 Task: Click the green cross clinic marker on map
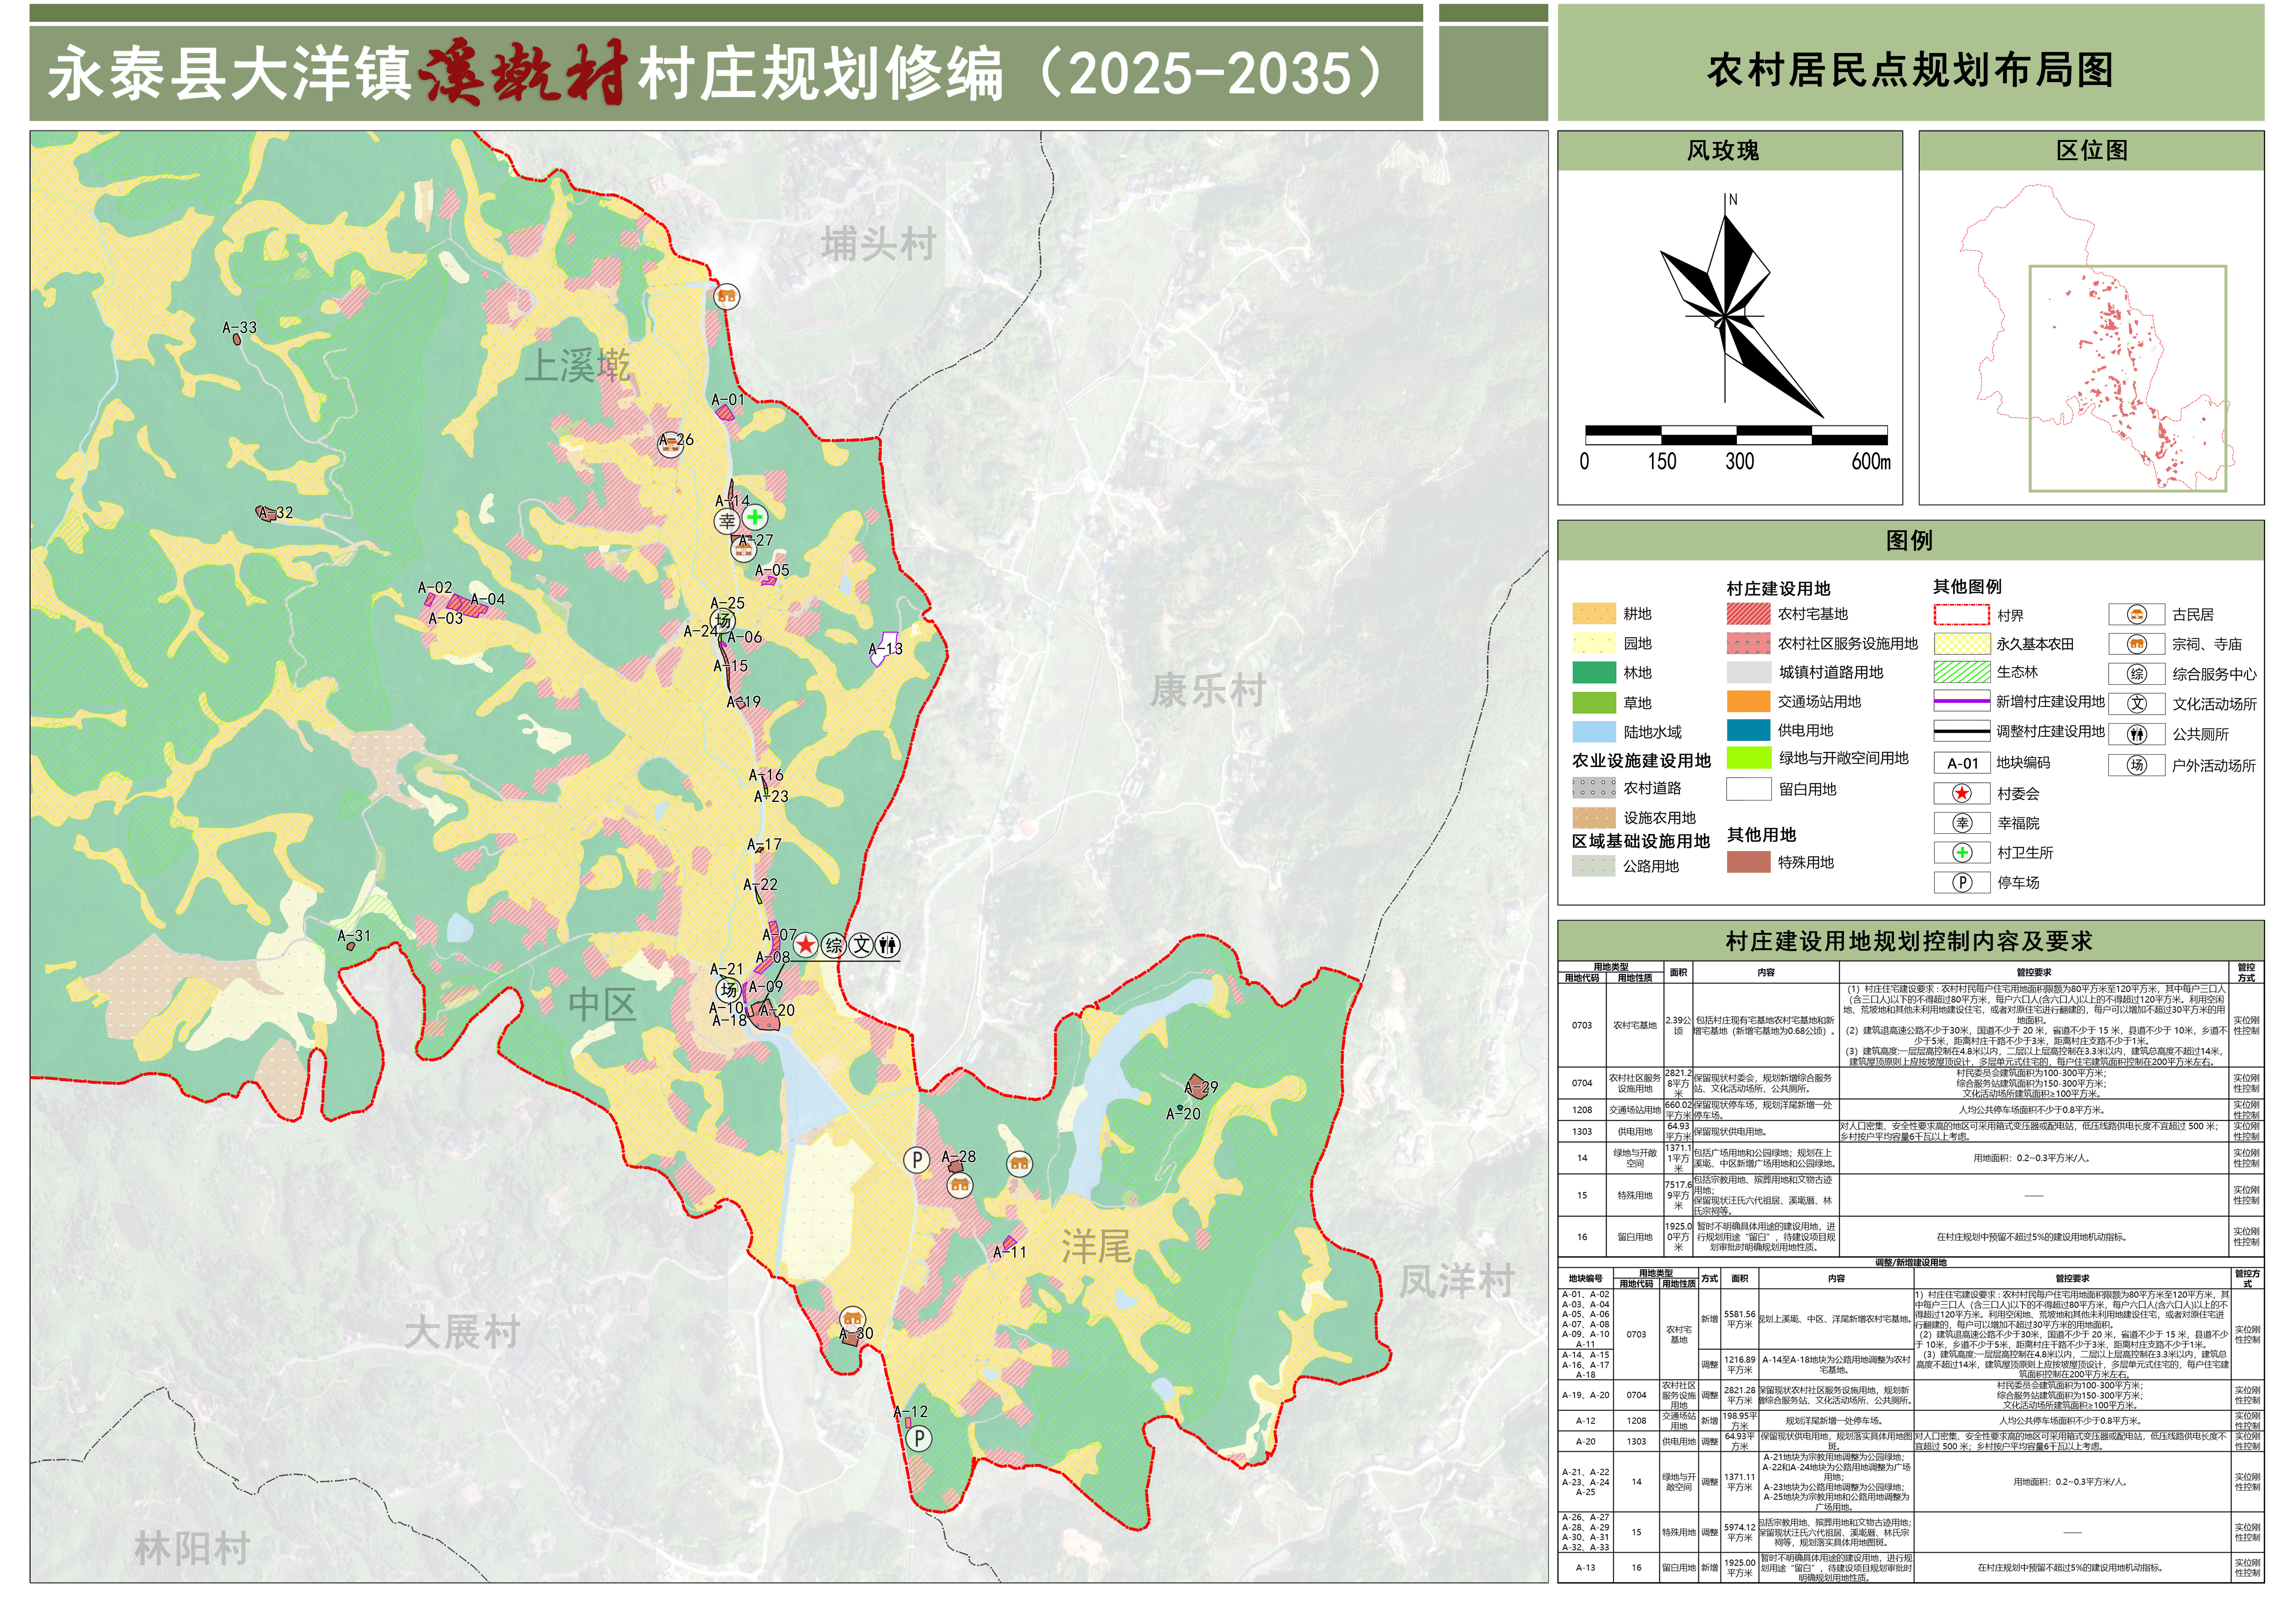[755, 517]
